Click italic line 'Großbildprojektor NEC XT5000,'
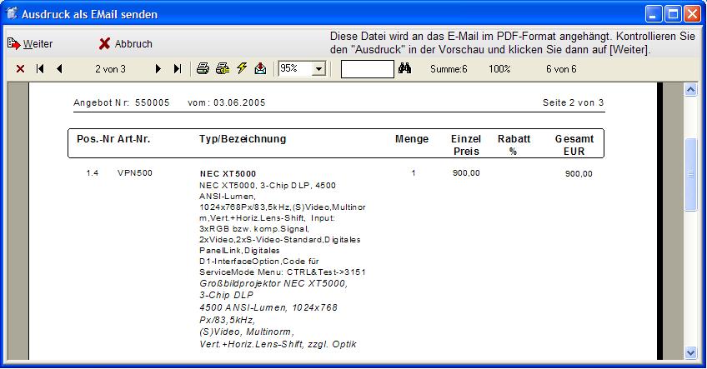This screenshot has height=369, width=707. click(273, 284)
